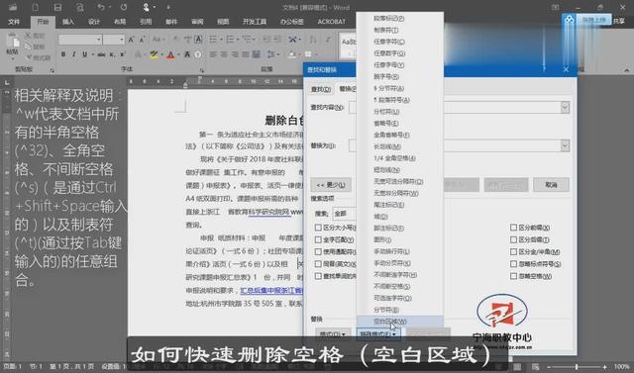This screenshot has width=634, height=373.
Task: Click the numbered list icon
Action: [x=230, y=40]
